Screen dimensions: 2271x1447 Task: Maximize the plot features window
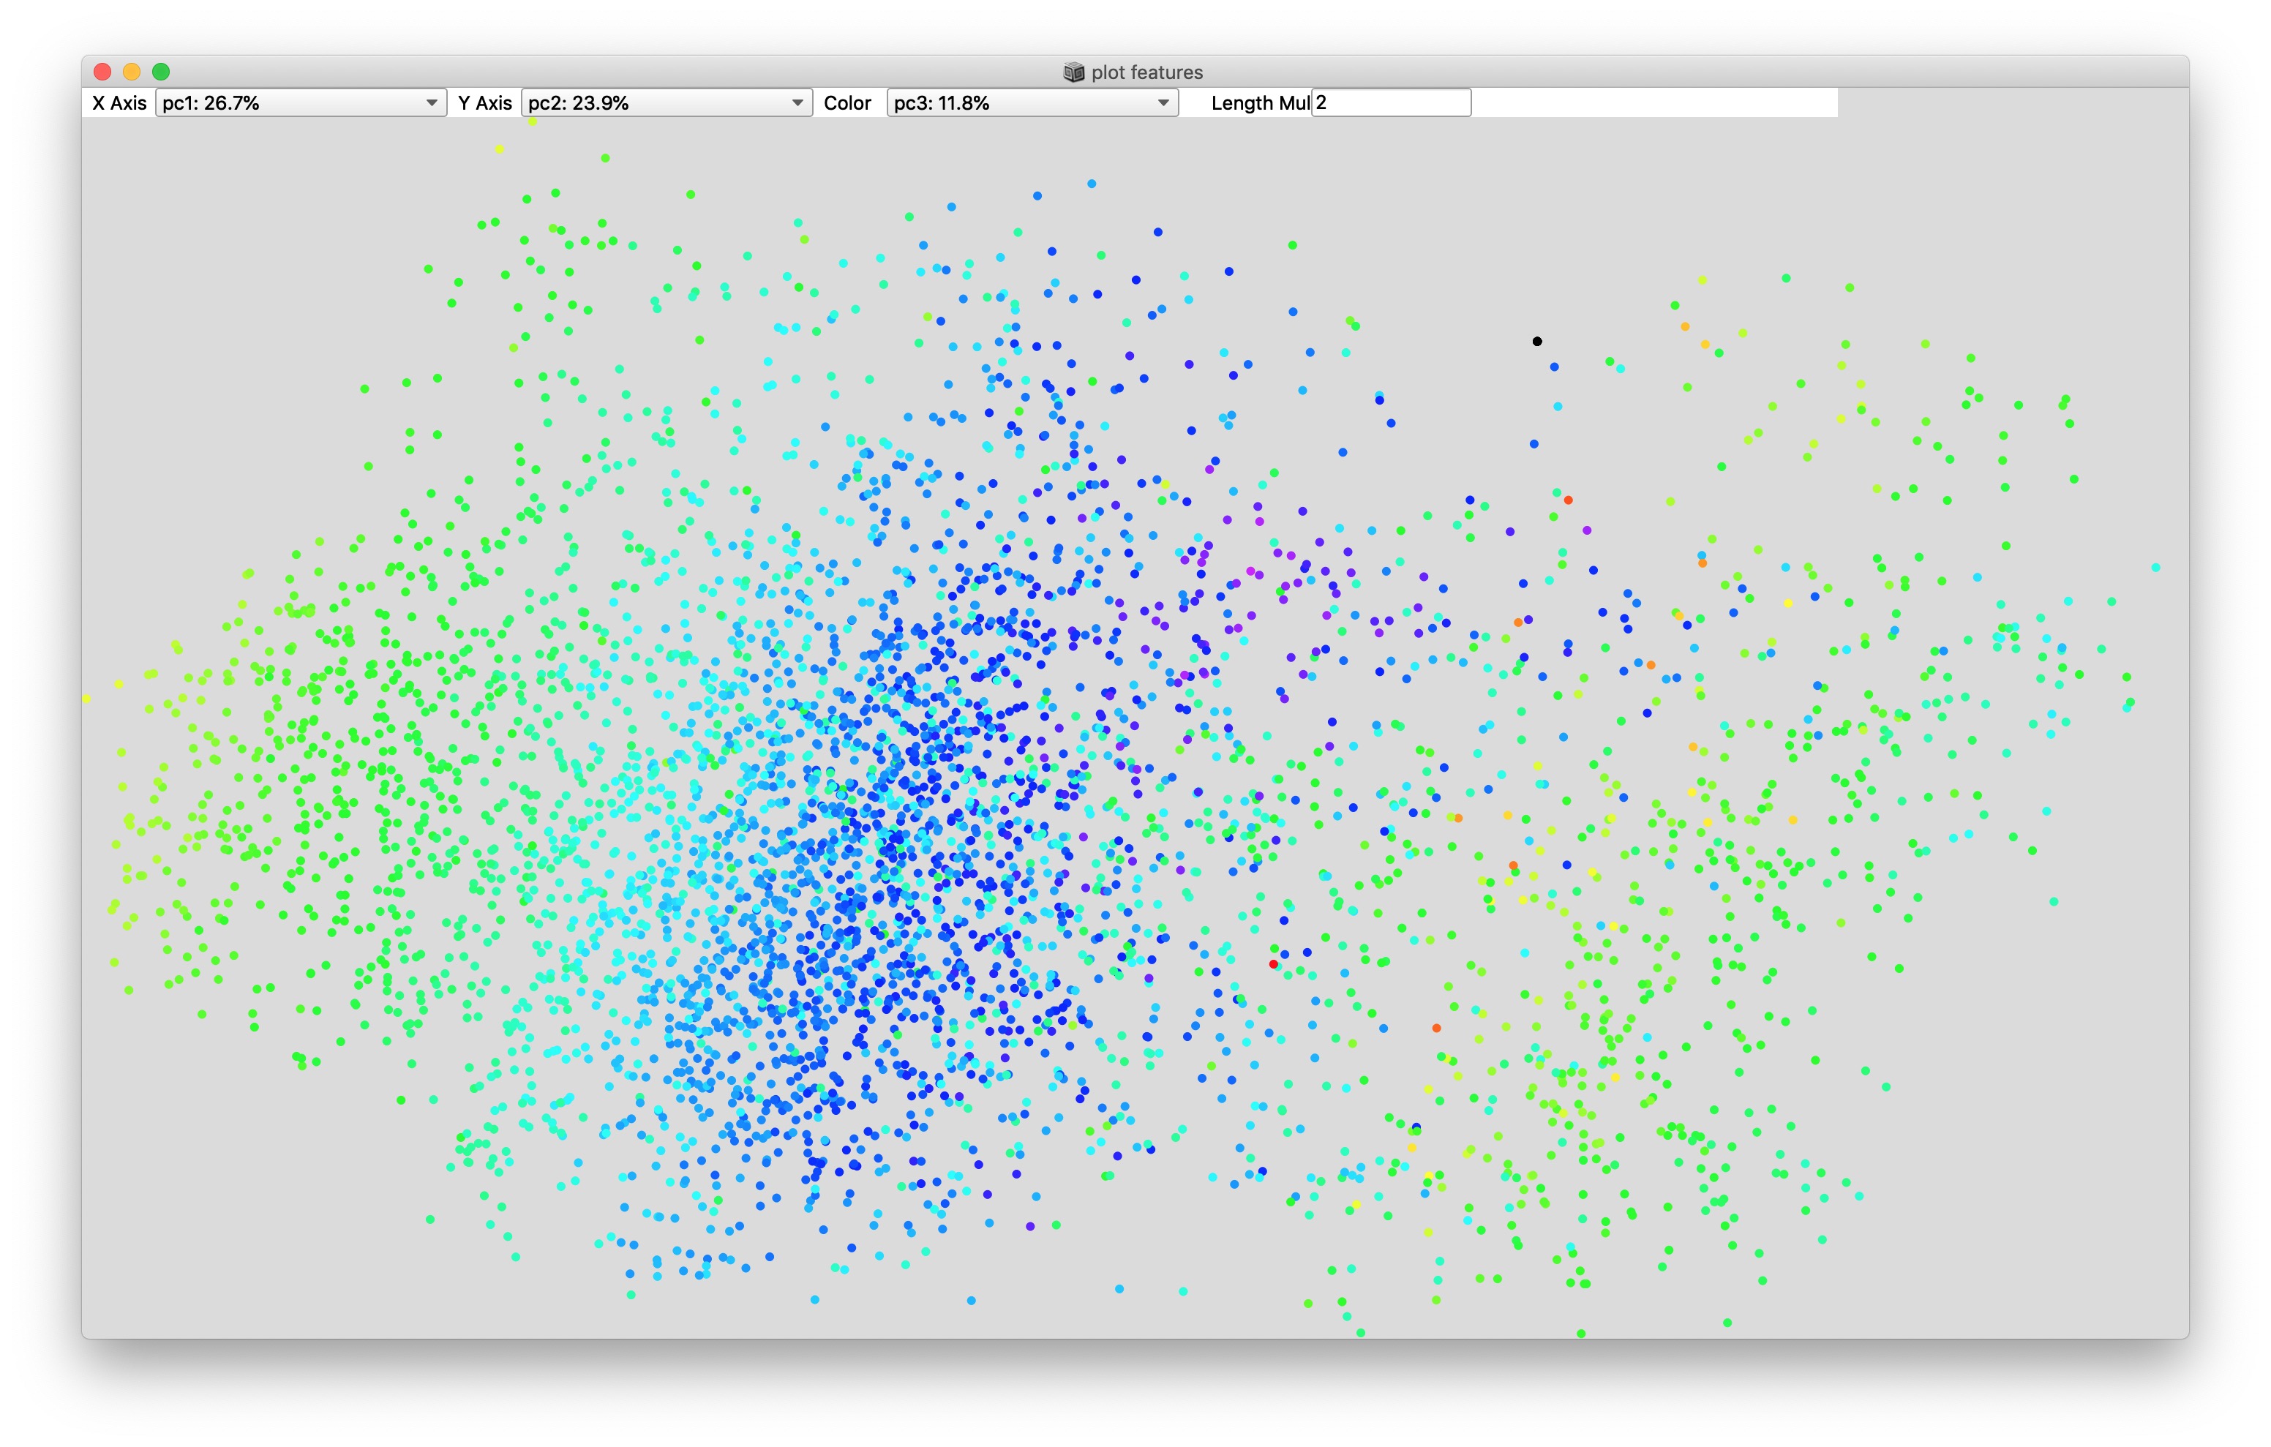[x=161, y=72]
